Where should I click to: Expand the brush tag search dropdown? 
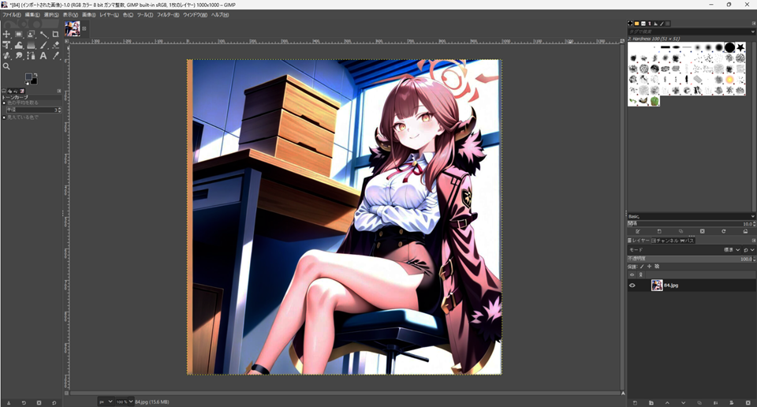coord(753,32)
